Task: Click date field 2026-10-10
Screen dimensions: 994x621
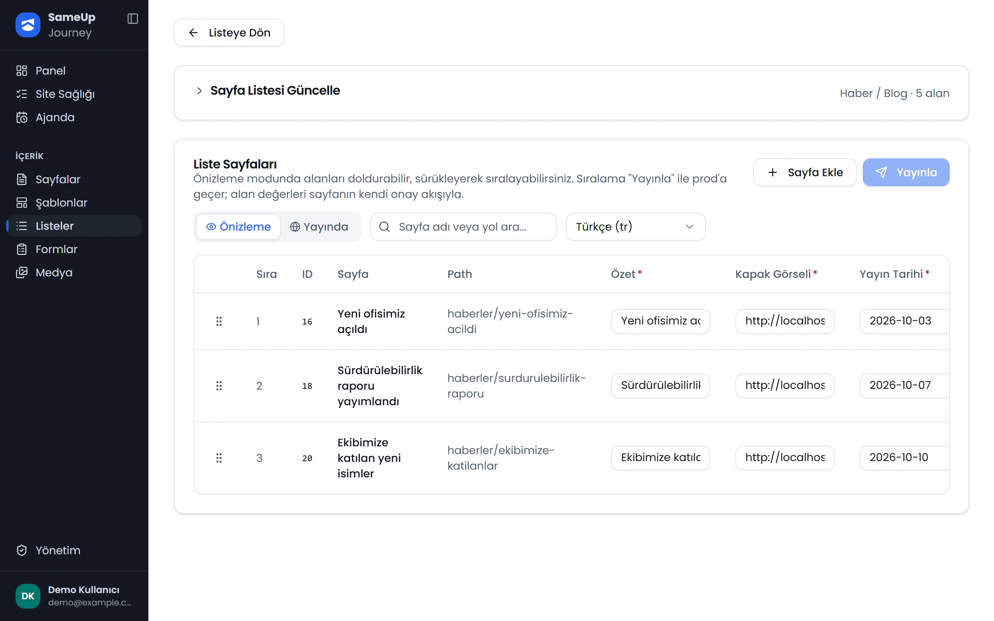Action: tap(904, 458)
